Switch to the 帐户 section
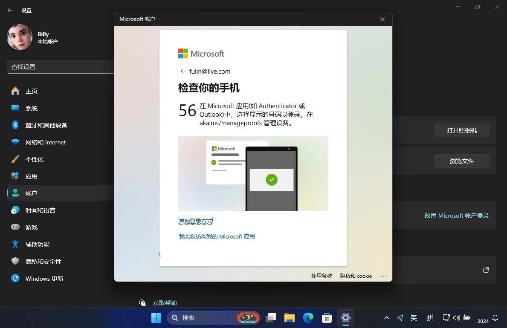Screen dimensions: 507x328 tap(32, 193)
